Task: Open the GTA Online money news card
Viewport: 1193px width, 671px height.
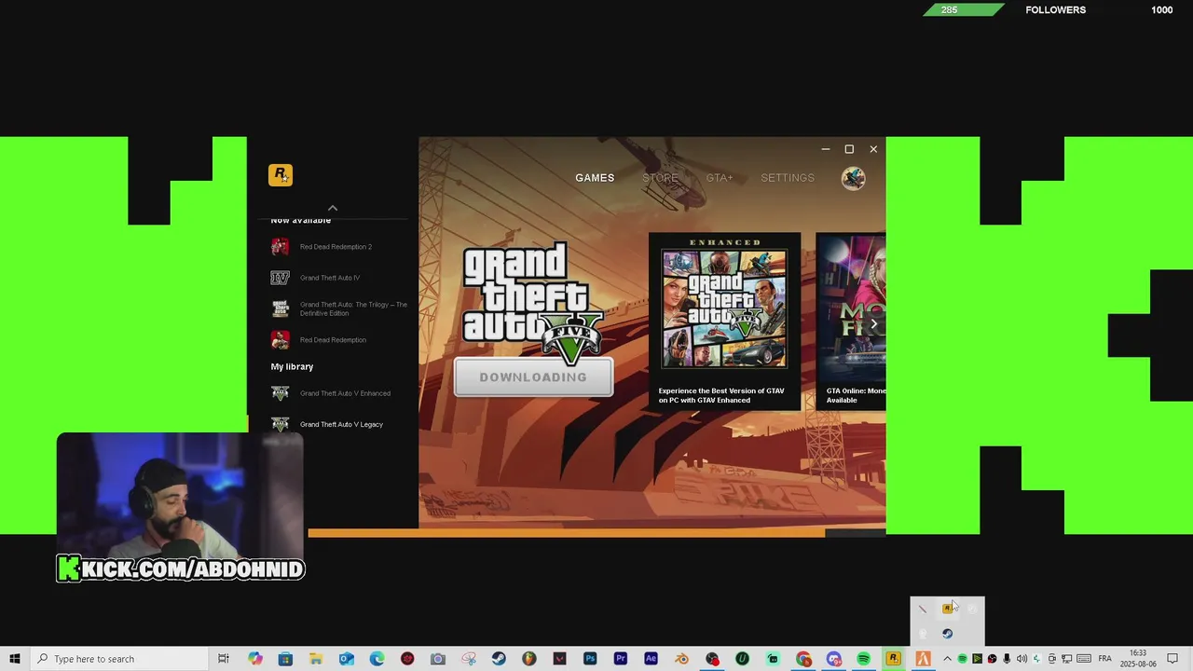Action: 851,322
